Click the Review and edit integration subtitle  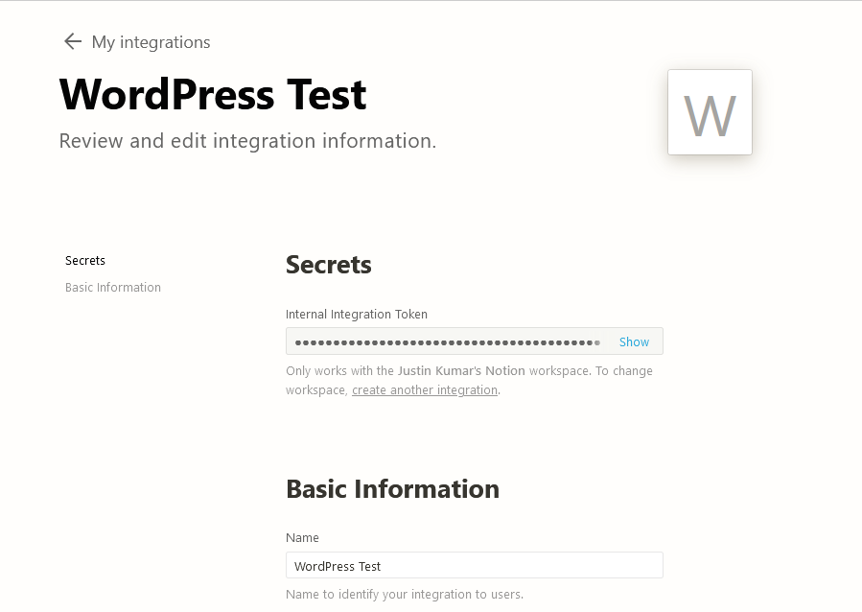pos(247,141)
